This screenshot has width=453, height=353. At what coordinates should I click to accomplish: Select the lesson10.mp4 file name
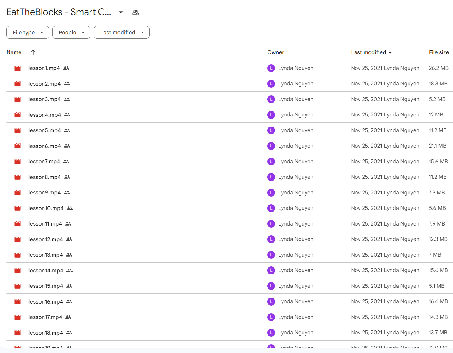(46, 208)
